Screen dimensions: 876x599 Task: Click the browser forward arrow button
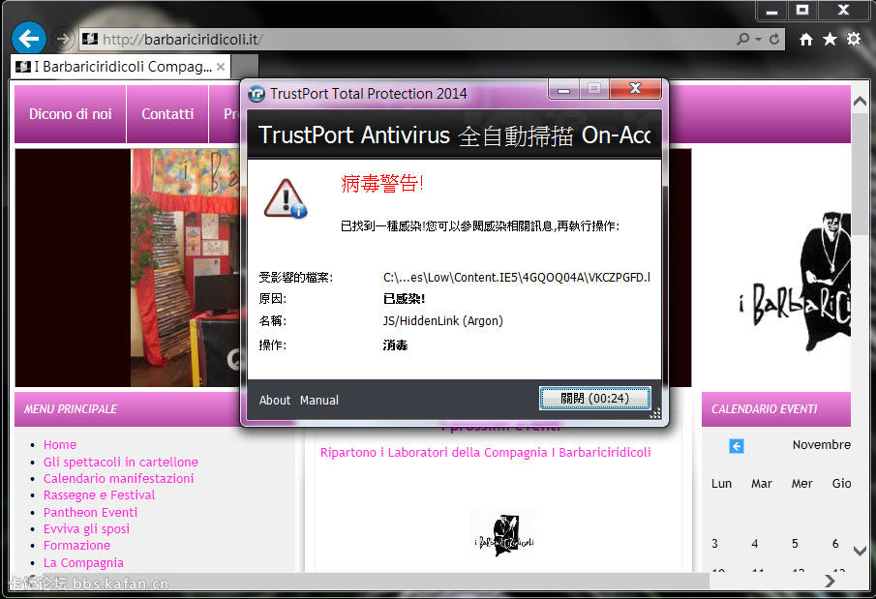click(x=63, y=39)
